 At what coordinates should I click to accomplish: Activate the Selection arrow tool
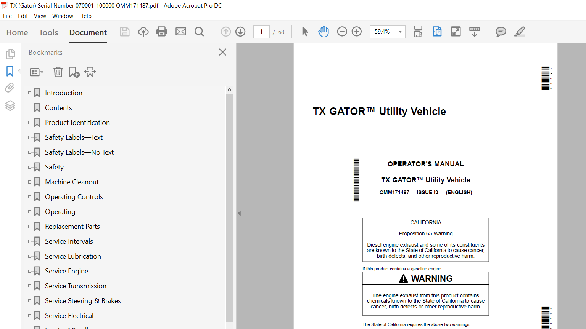[x=305, y=32]
